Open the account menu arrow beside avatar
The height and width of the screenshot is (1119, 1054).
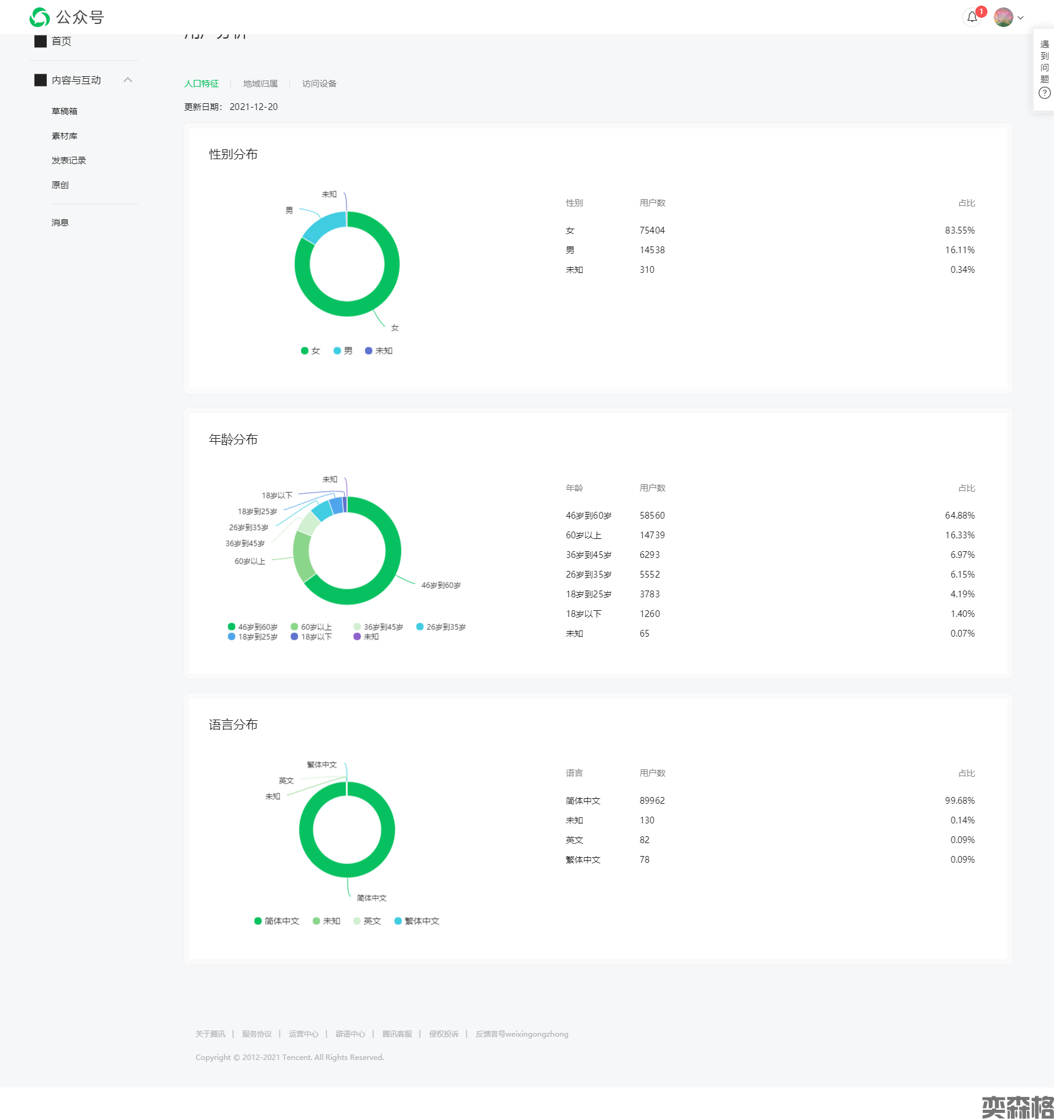pyautogui.click(x=1021, y=18)
